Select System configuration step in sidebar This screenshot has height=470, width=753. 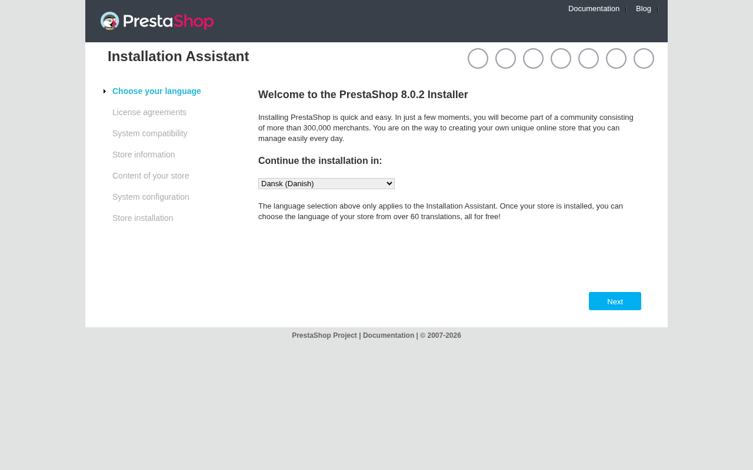(151, 197)
